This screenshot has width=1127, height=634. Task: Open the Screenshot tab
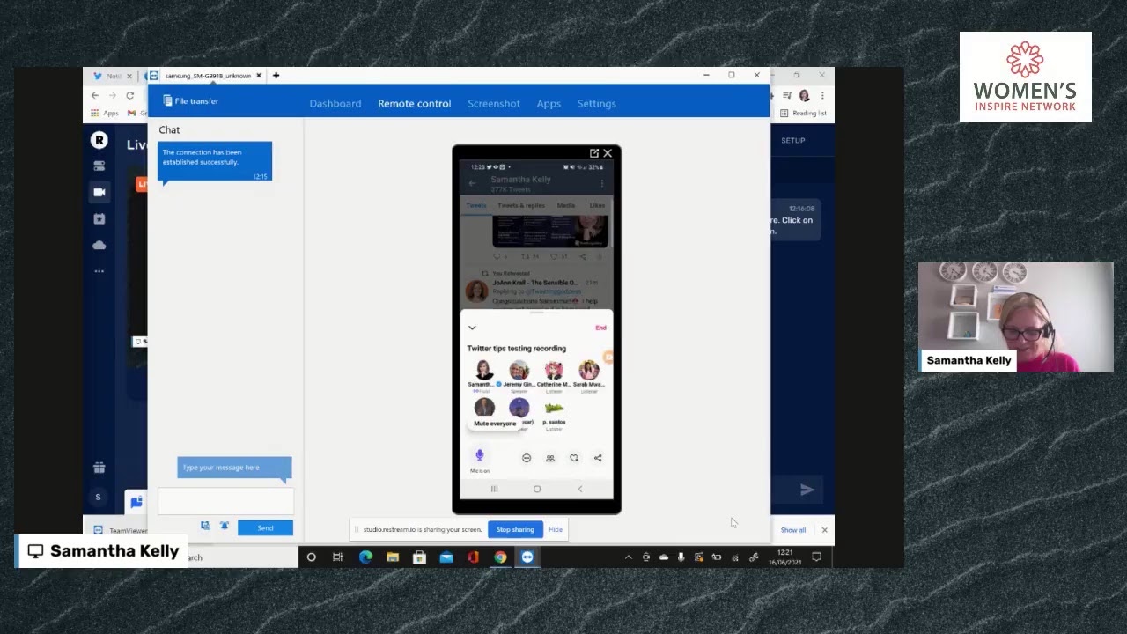(494, 104)
